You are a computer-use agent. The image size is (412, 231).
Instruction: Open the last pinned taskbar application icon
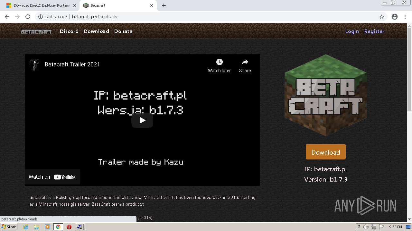point(80,227)
